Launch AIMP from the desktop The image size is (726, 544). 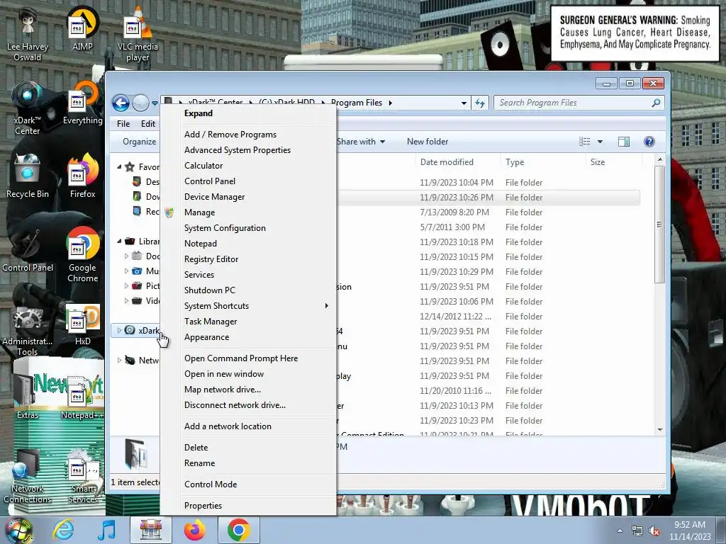82,28
